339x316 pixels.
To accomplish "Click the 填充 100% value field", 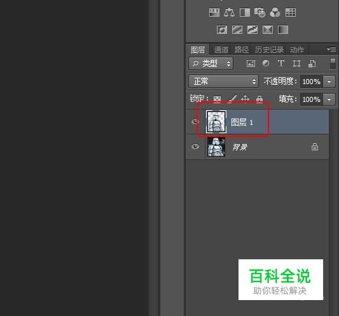I will pyautogui.click(x=311, y=99).
